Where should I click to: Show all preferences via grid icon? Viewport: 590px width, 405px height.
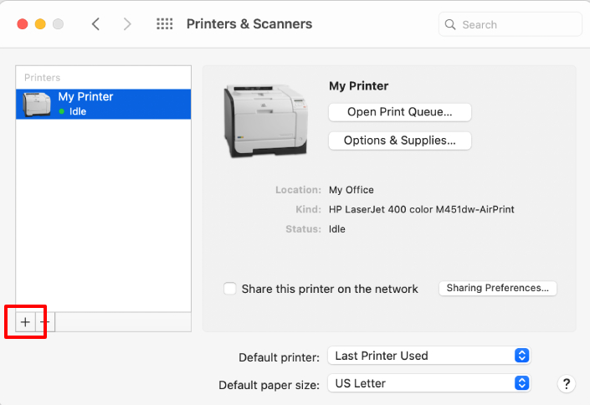(164, 24)
